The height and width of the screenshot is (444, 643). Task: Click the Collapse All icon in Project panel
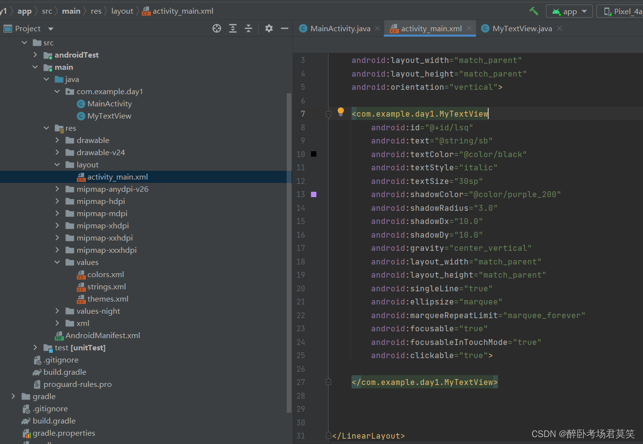(249, 28)
